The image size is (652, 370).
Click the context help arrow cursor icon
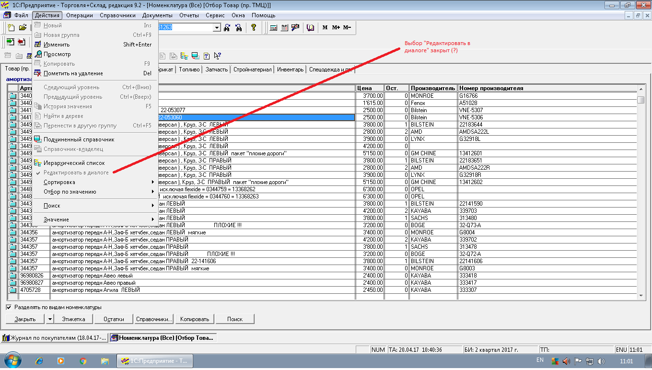coord(218,56)
